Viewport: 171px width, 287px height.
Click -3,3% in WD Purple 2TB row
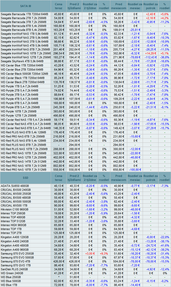pos(164,90)
